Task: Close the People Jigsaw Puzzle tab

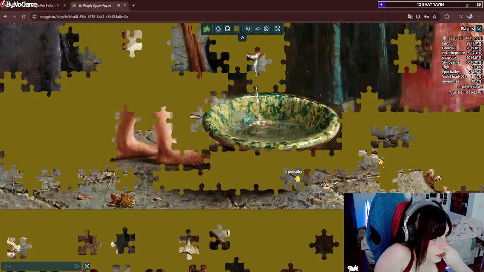Action: pos(124,5)
